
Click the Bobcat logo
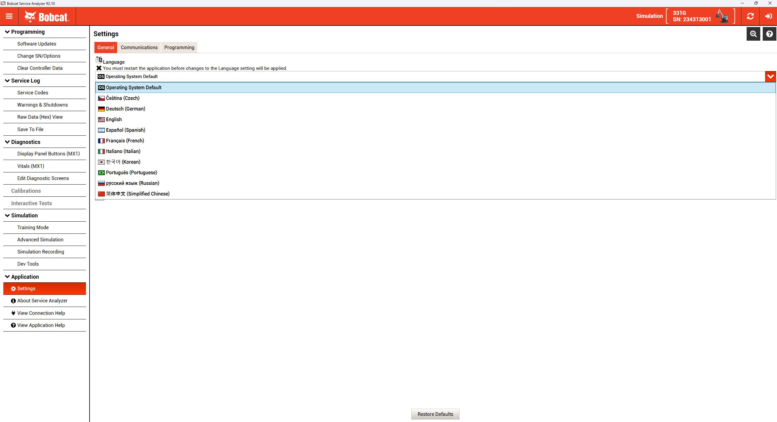coord(47,16)
